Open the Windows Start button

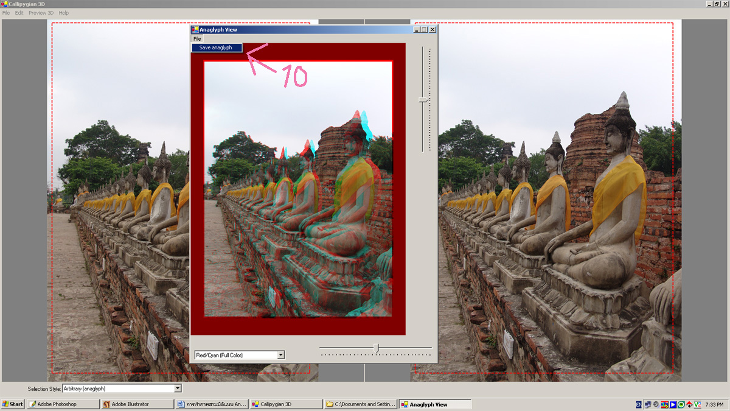[13, 404]
